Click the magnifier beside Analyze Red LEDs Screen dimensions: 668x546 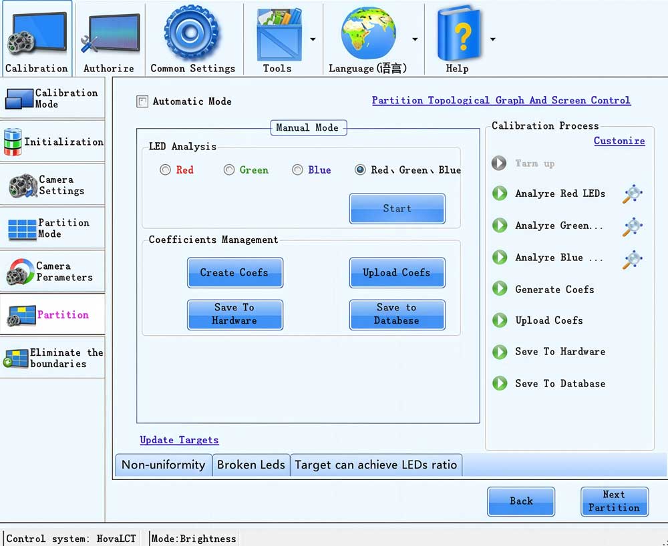(632, 194)
